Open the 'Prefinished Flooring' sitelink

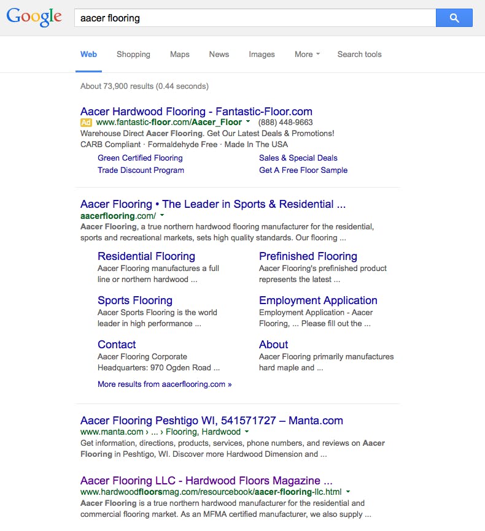coord(308,256)
